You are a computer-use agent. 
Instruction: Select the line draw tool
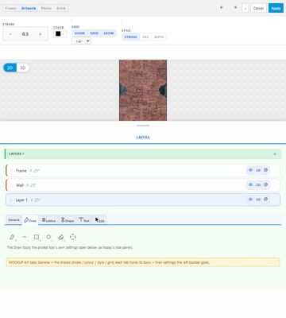point(25,237)
